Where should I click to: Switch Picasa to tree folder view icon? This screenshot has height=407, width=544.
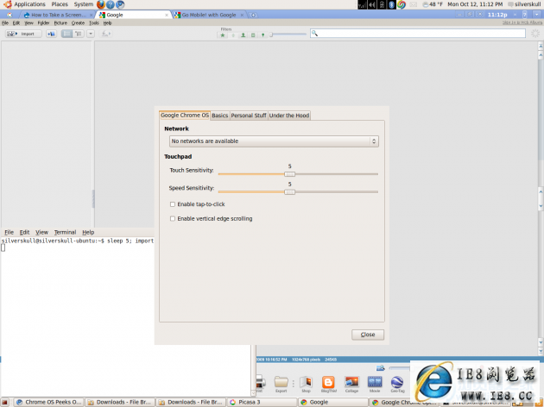[79, 34]
